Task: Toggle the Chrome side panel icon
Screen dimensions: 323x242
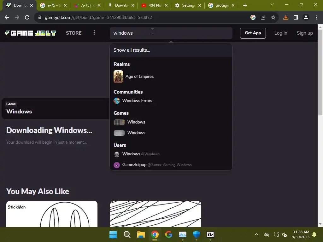Action: click(x=296, y=18)
